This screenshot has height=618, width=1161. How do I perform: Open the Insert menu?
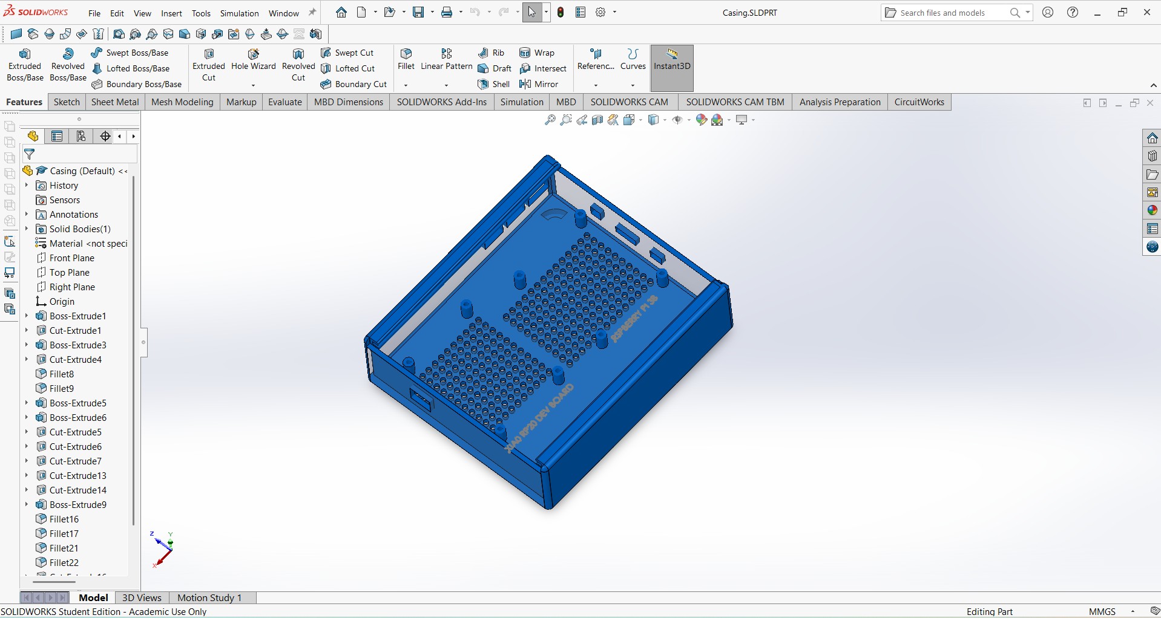click(171, 13)
